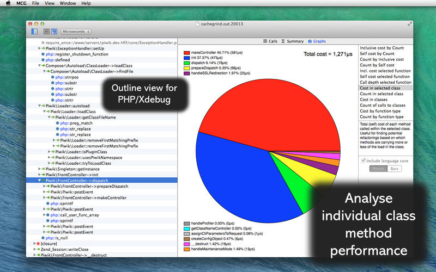Switch to flat list view icon
This screenshot has width=436, height=272.
point(47,32)
